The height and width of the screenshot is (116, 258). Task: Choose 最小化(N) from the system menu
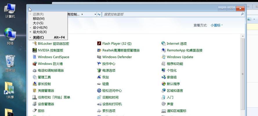[x=48, y=28]
